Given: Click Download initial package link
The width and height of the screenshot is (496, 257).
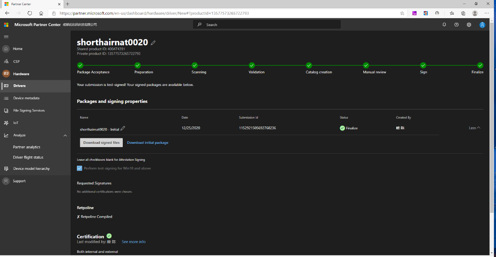Looking at the screenshot, I should (148, 143).
